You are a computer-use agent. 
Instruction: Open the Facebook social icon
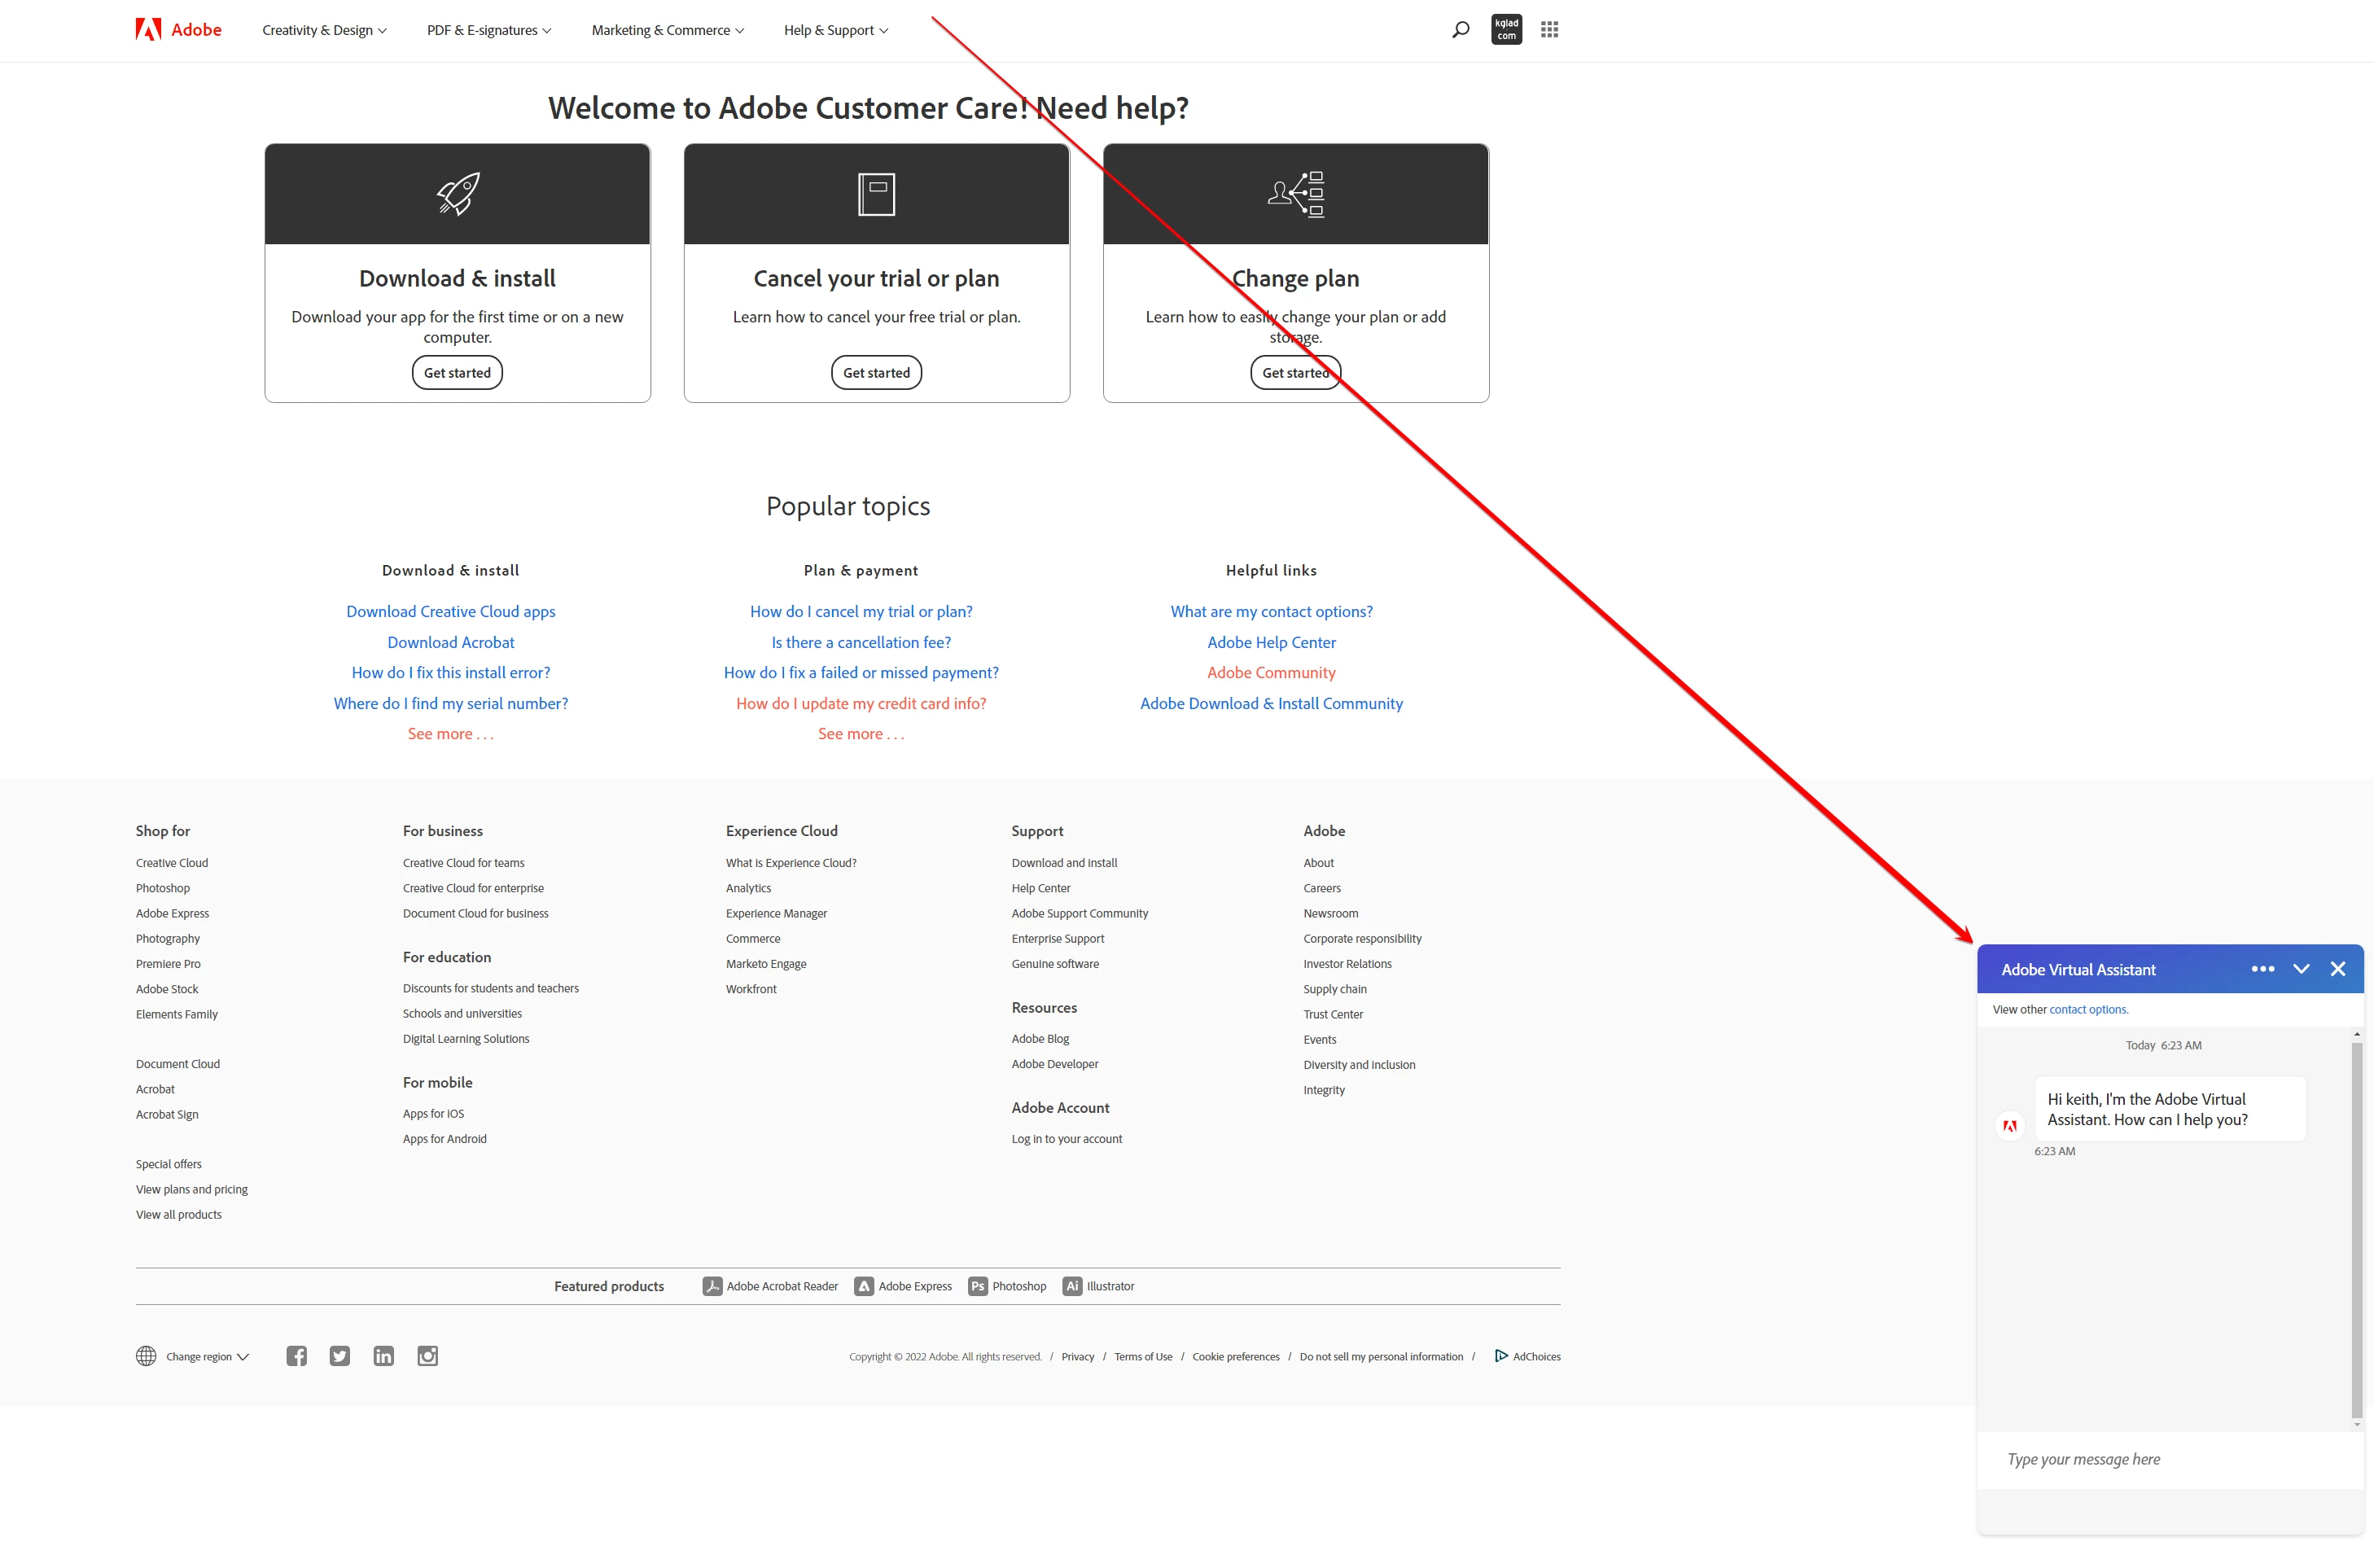pyautogui.click(x=296, y=1356)
